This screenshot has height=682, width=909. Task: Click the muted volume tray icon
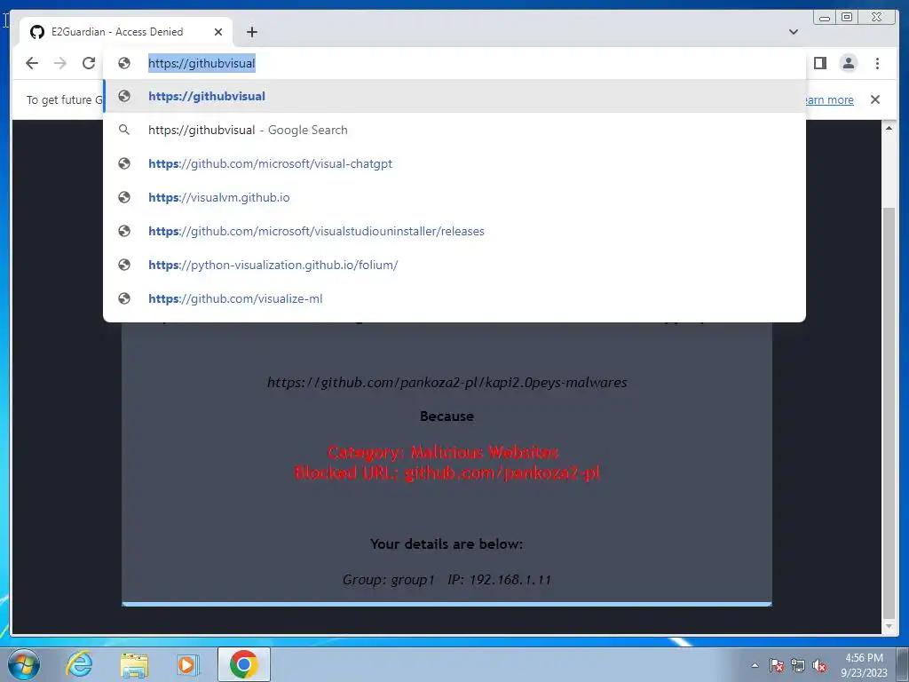click(x=819, y=665)
